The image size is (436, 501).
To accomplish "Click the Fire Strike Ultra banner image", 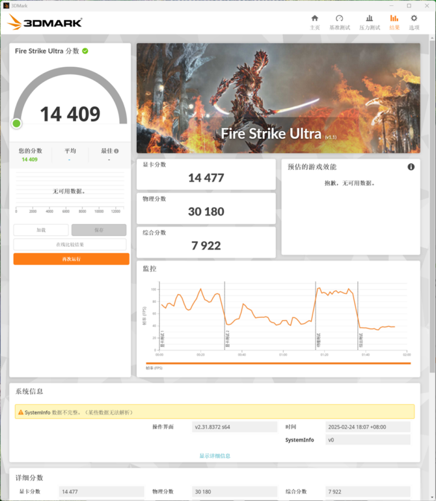I will 279,98.
